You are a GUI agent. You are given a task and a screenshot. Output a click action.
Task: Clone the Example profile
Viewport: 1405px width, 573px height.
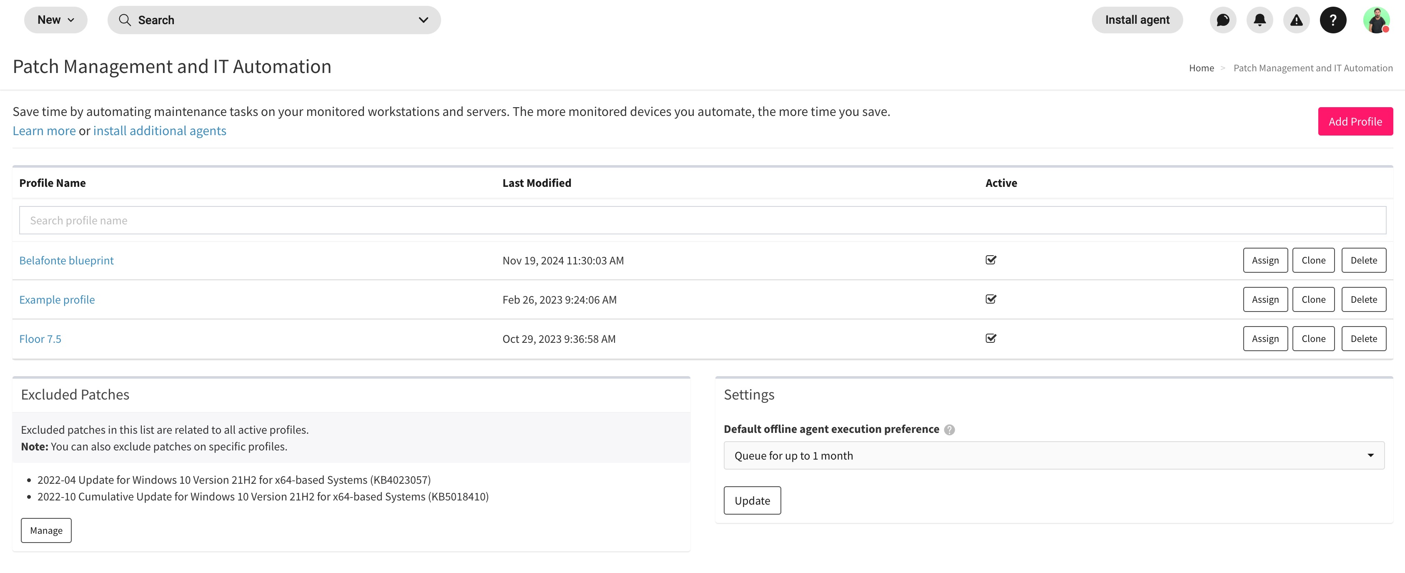coord(1313,299)
